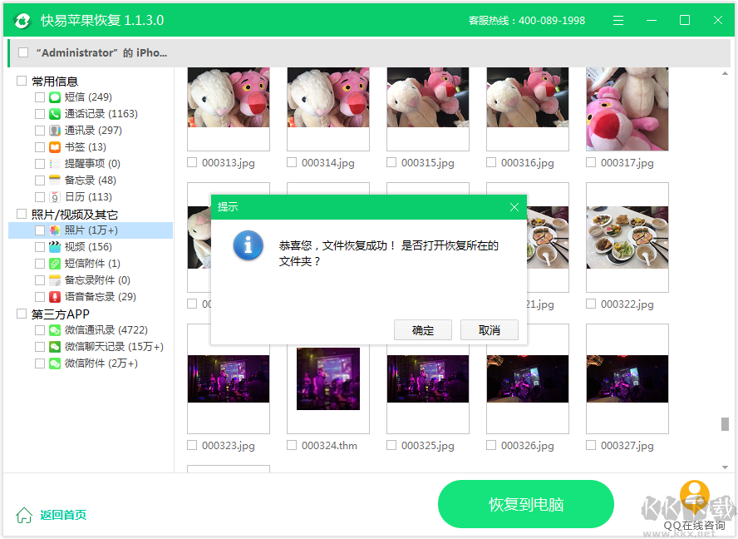This screenshot has height=539, width=738.
Task: Click the app logo icon in title bar
Action: click(22, 20)
